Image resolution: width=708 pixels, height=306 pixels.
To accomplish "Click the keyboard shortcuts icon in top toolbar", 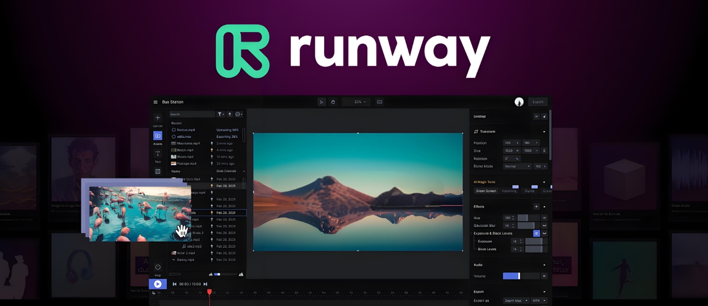I will tap(380, 102).
